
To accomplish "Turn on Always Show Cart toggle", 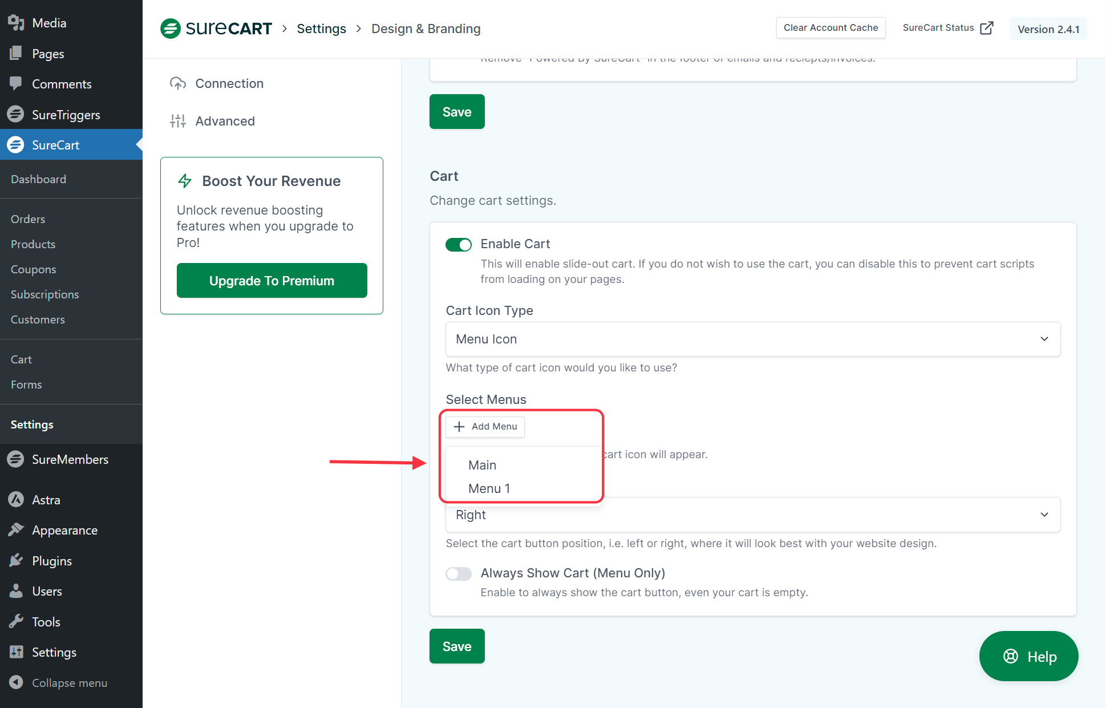I will (x=459, y=573).
